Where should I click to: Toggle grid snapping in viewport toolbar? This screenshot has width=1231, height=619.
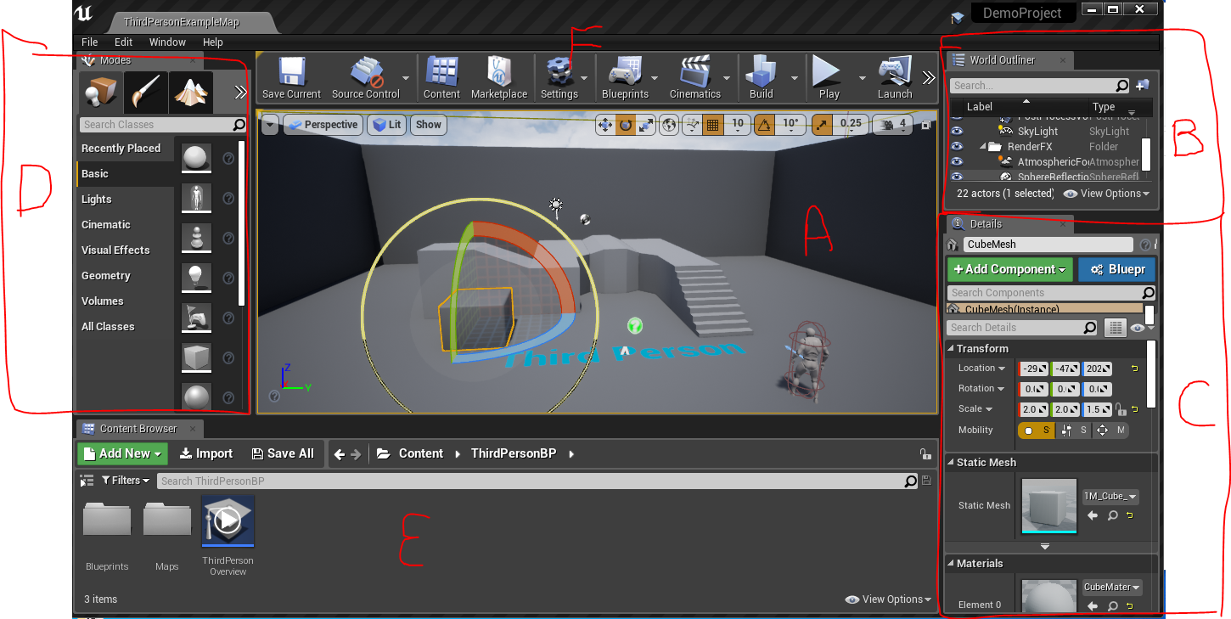pos(713,124)
